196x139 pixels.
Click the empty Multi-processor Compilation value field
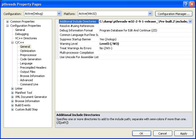145,53
